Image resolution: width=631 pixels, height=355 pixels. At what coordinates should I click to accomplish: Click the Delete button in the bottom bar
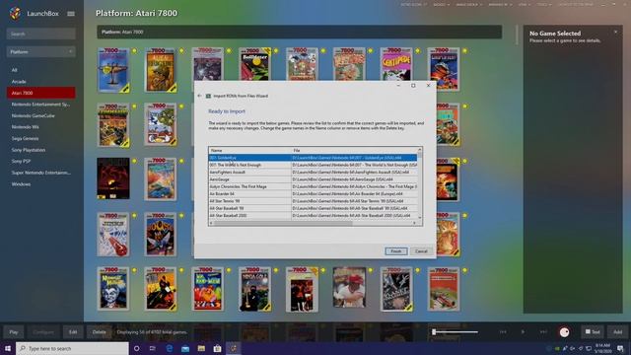[99, 332]
